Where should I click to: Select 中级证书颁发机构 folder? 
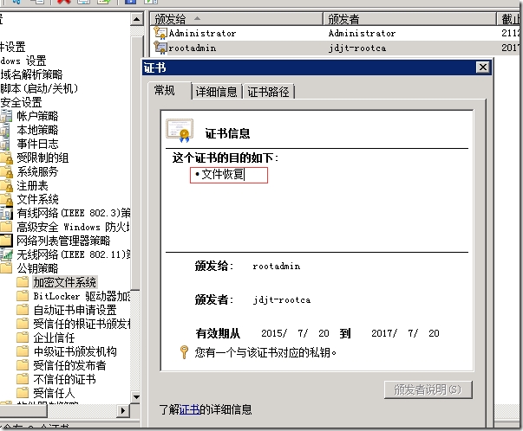[75, 351]
